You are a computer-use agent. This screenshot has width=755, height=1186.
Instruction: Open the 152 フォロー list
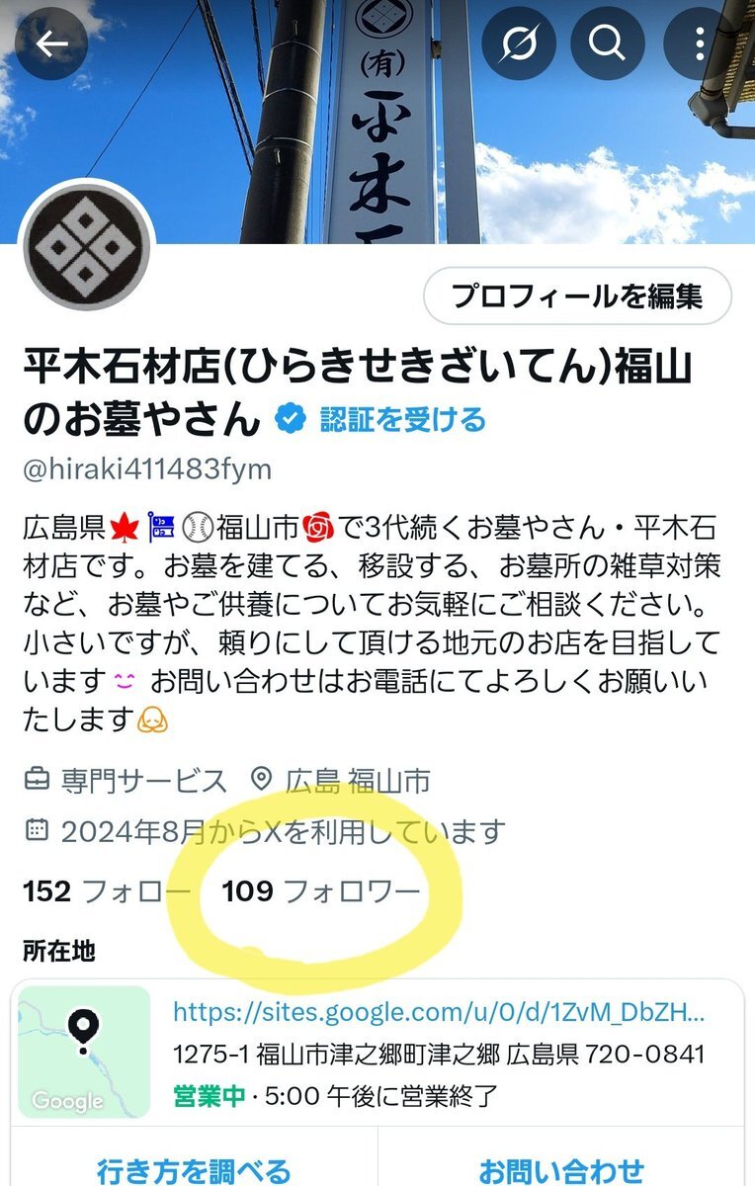pos(107,891)
